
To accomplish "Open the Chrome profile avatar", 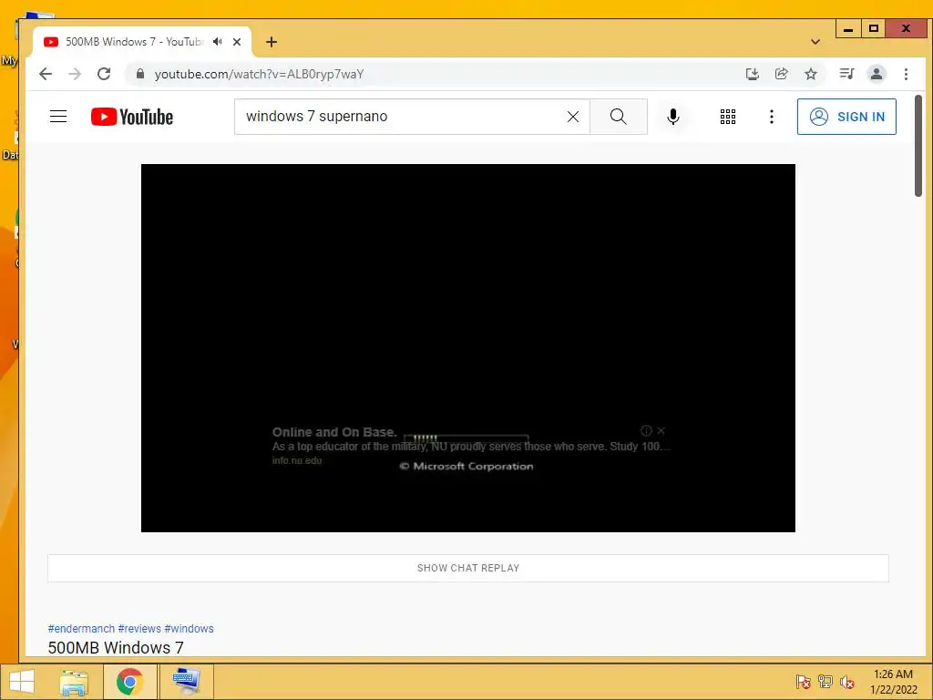I will [877, 74].
